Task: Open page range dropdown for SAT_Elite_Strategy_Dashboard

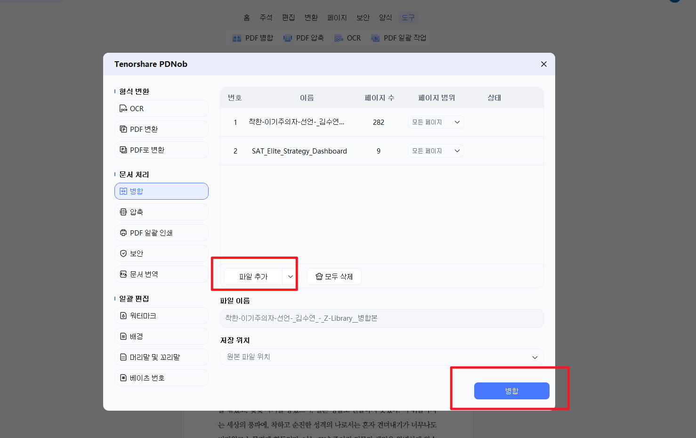Action: coord(436,151)
